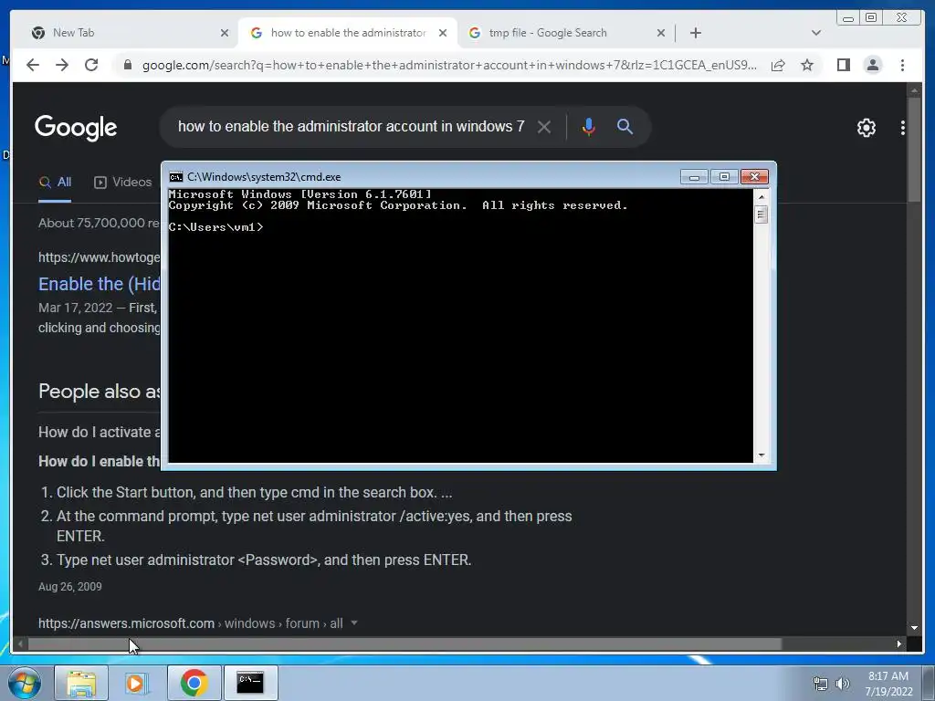
Task: Click horizontal scrollbar left arrow
Action: 20,643
